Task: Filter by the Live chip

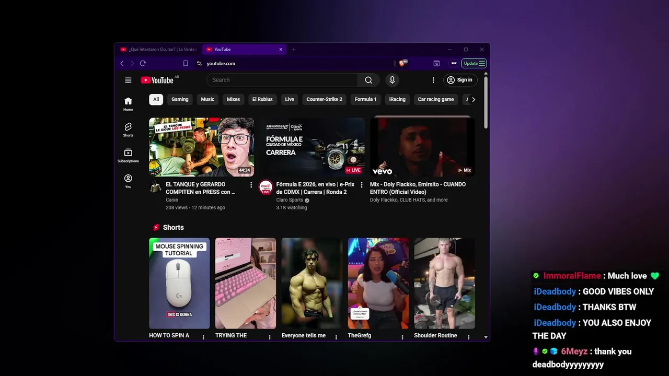Action: pos(290,99)
